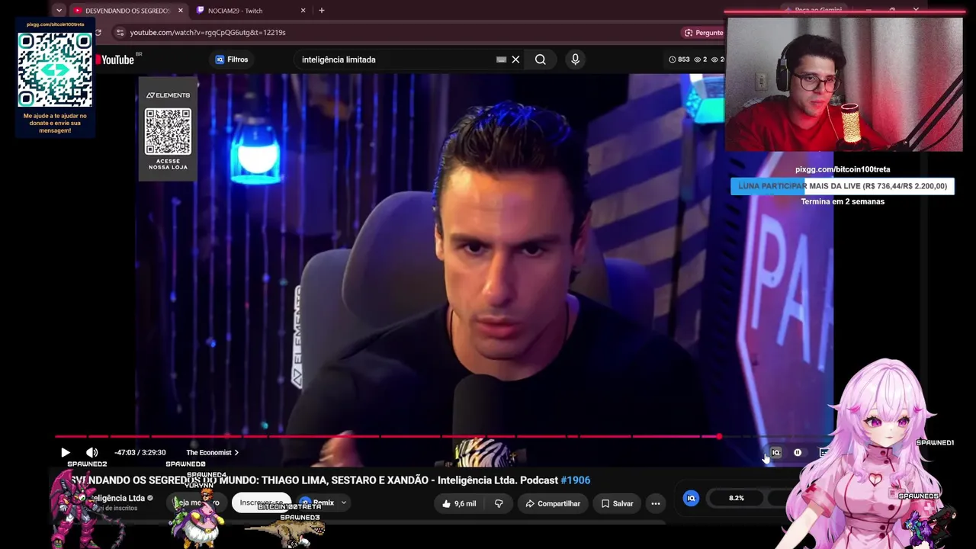Viewport: 976px width, 549px height.
Task: Mute the video with the volume icon
Action: point(92,452)
